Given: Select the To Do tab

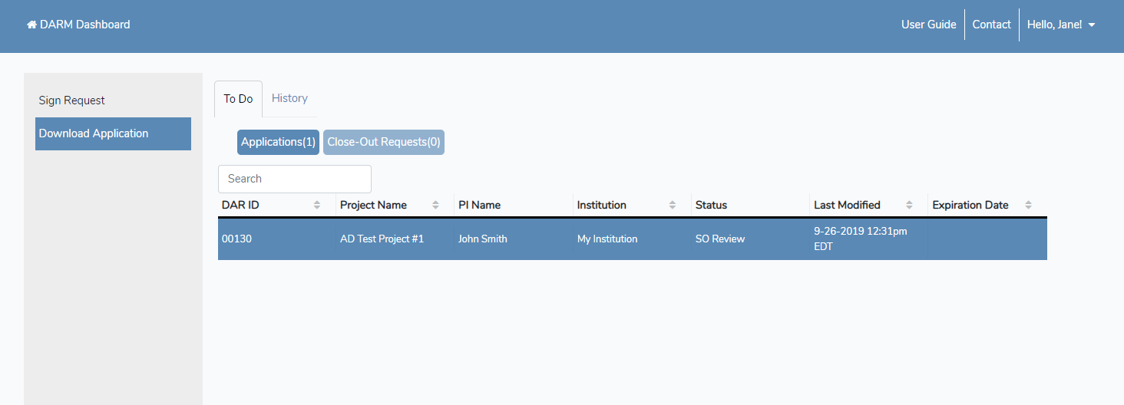Looking at the screenshot, I should pyautogui.click(x=238, y=99).
